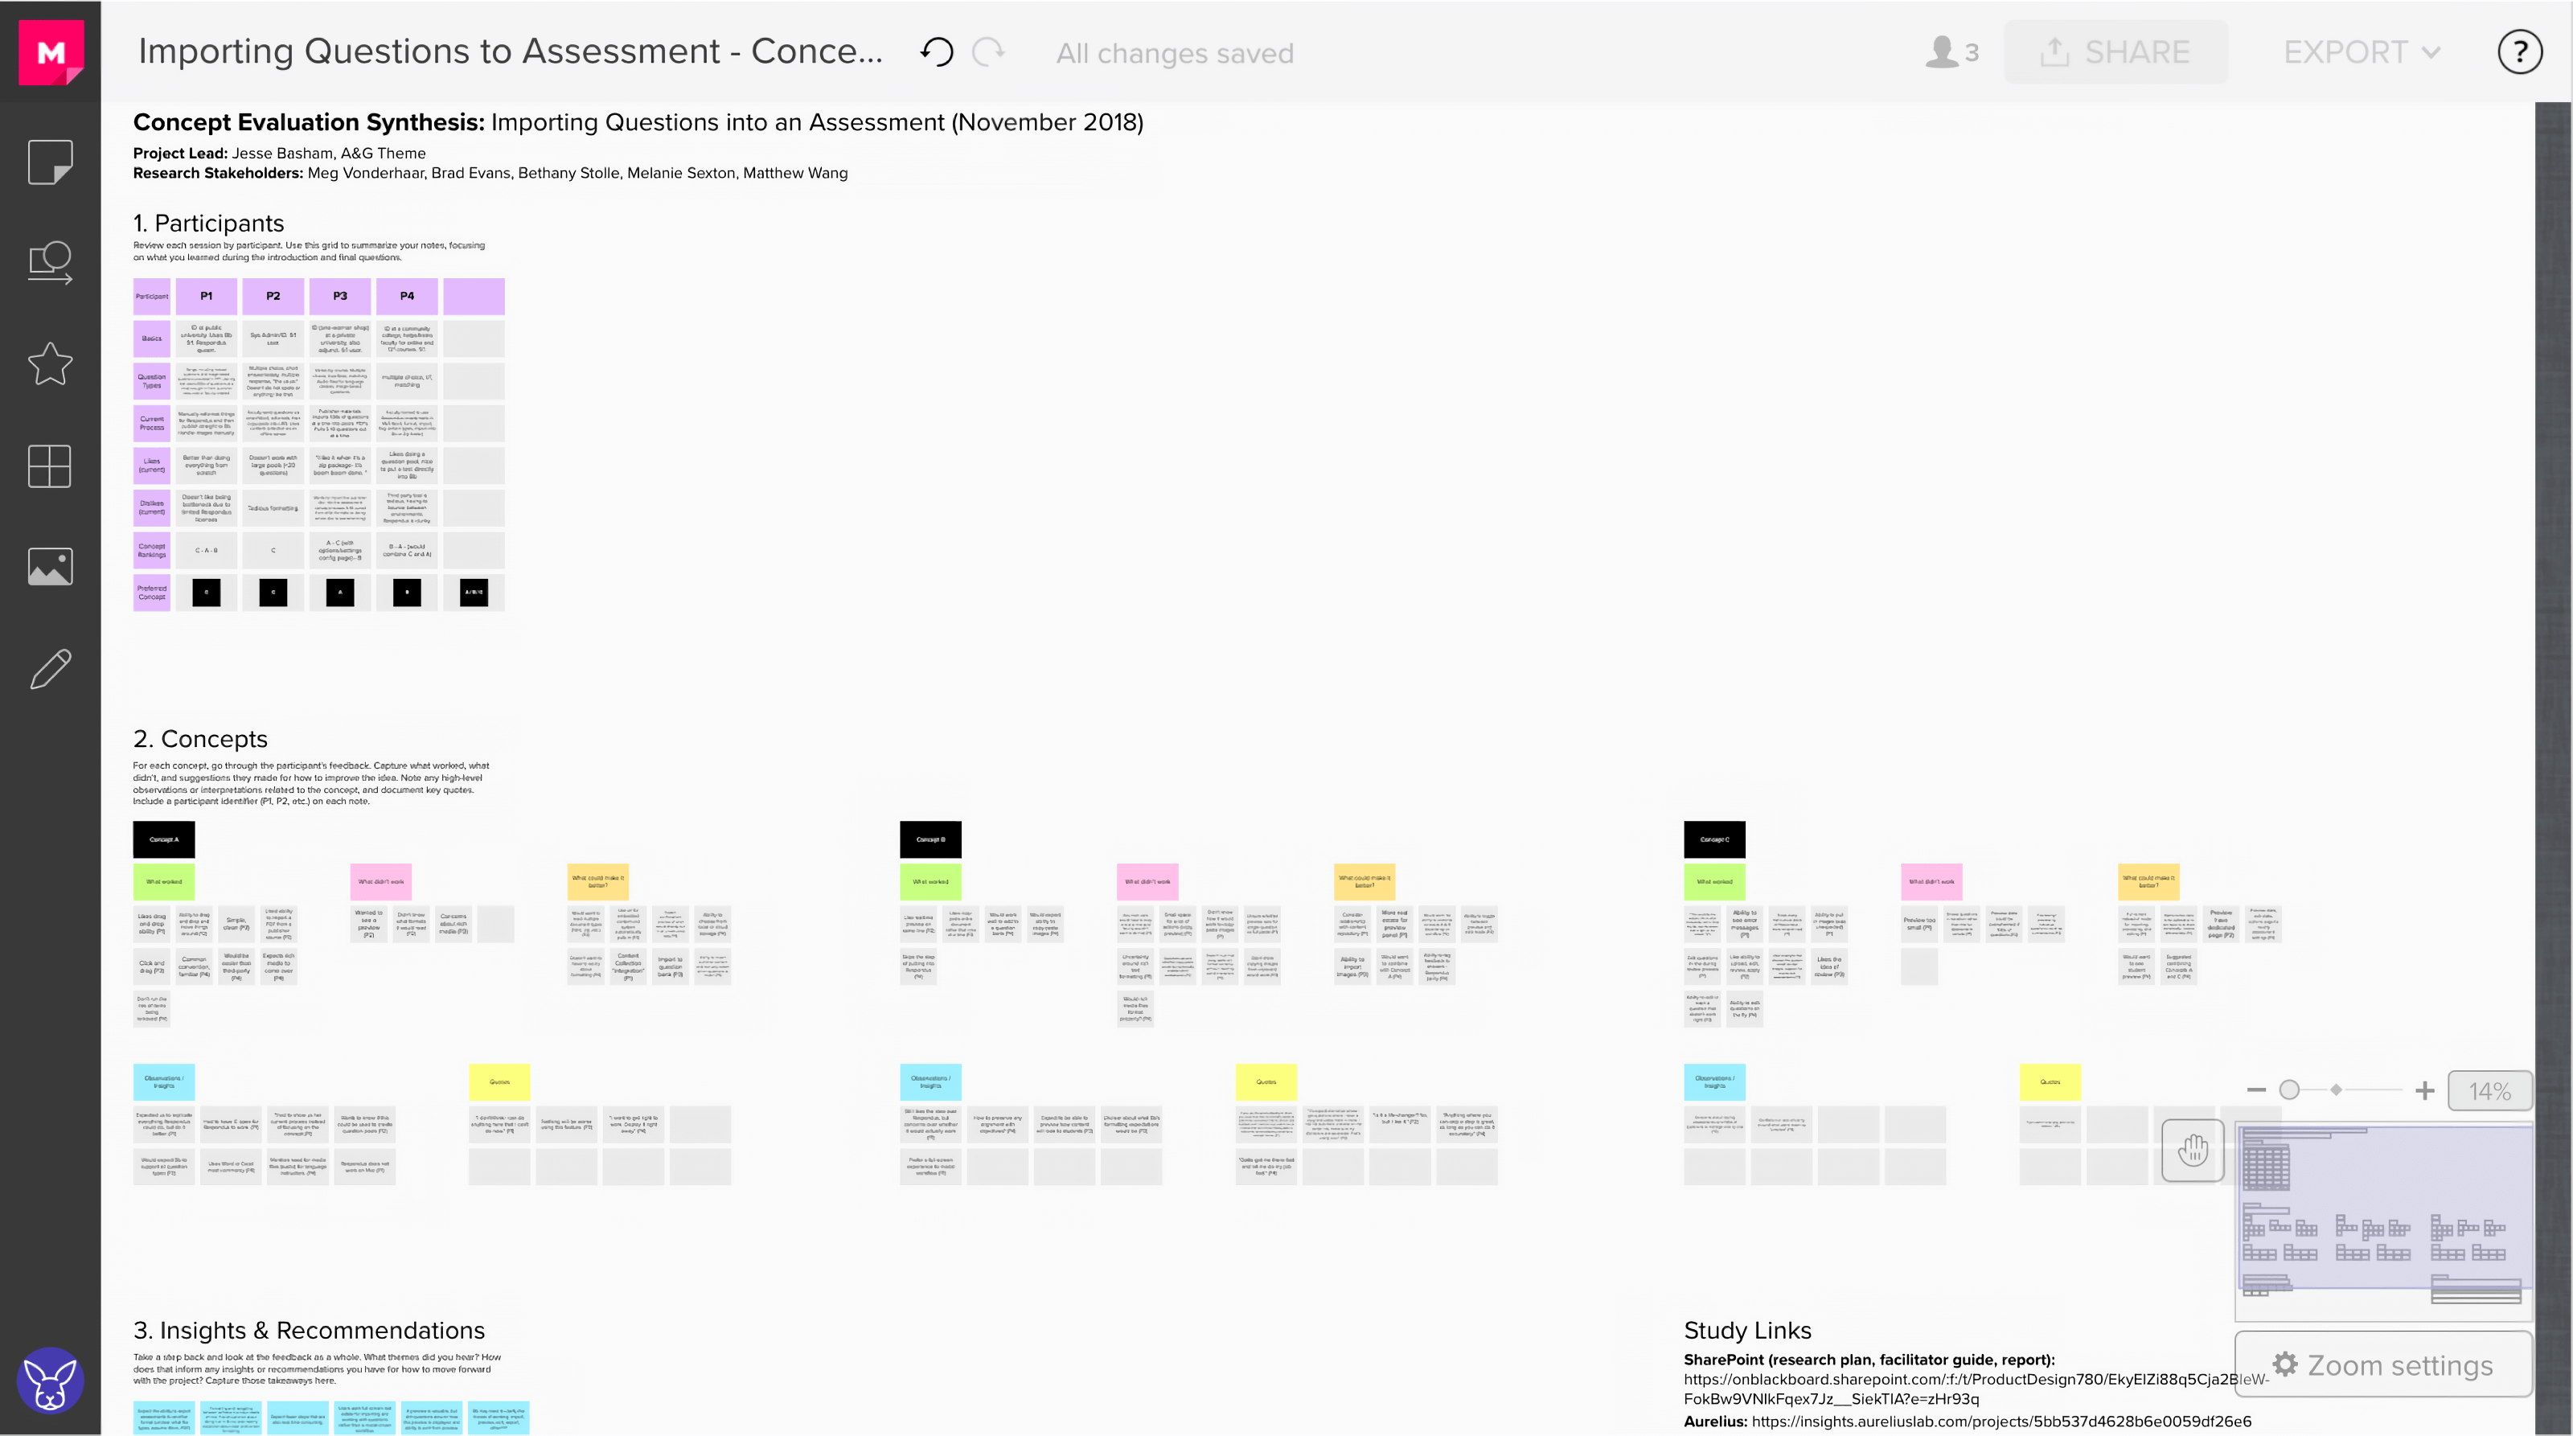The height and width of the screenshot is (1436, 2573).
Task: Open Zoom settings
Action: (2383, 1365)
